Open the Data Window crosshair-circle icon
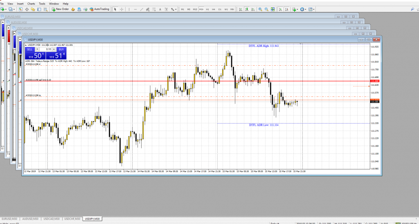The image size is (419, 224). pyautogui.click(x=27, y=9)
